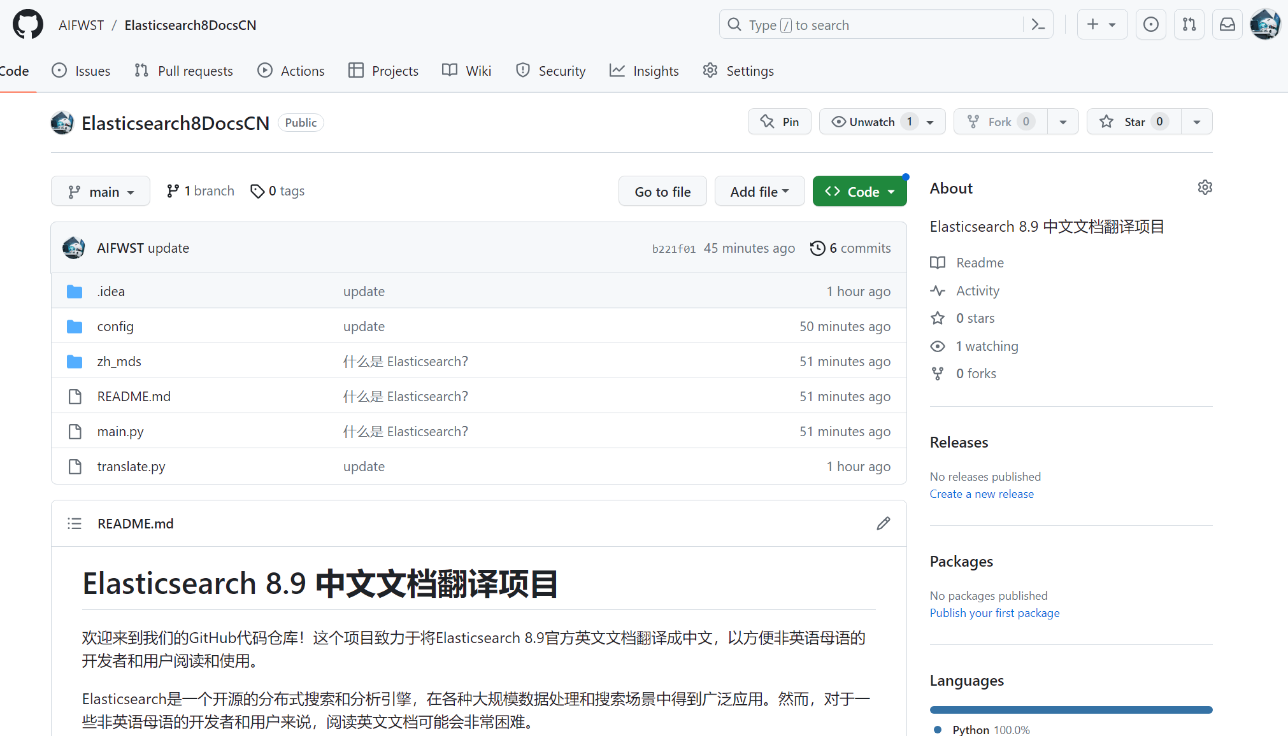Open the green Code dropdown
1288x736 pixels.
pos(859,191)
